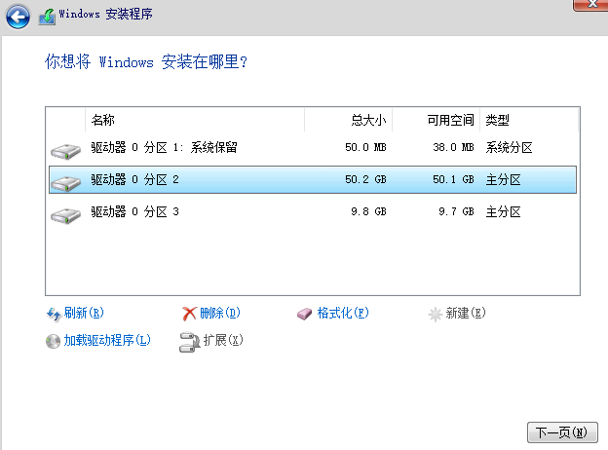Click drive icon for 驱动器 0 分区 3
Viewport: 608px width, 450px height.
click(x=65, y=214)
